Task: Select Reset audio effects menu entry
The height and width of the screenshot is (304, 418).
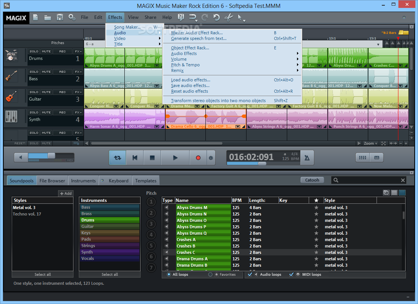Action: 232,91
